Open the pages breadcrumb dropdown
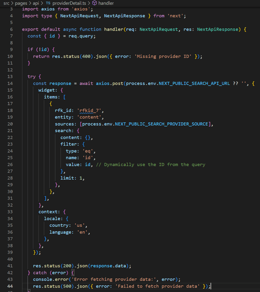Screen dimensions: 260x292 point(21,3)
